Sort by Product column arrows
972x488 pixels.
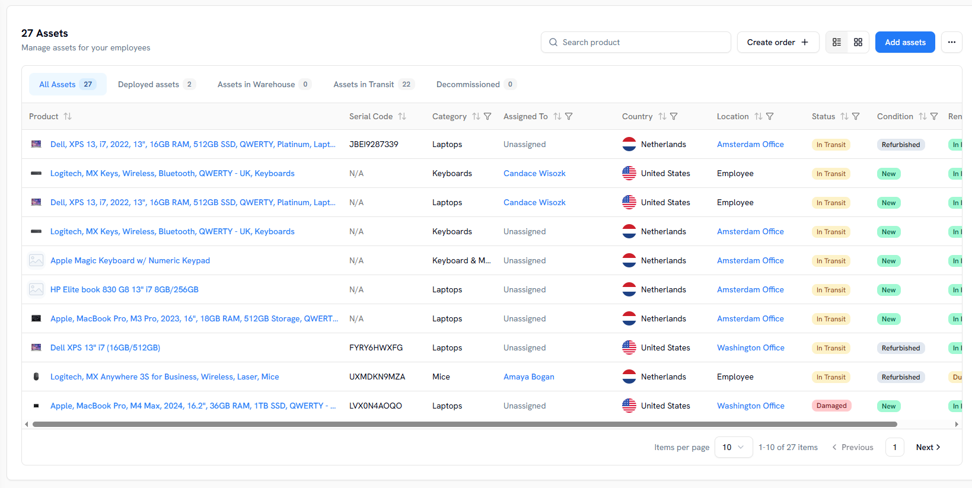tap(68, 116)
